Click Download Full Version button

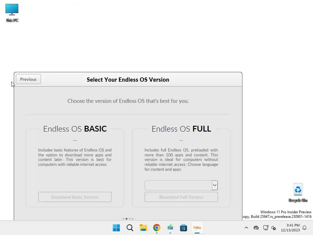[x=181, y=197]
